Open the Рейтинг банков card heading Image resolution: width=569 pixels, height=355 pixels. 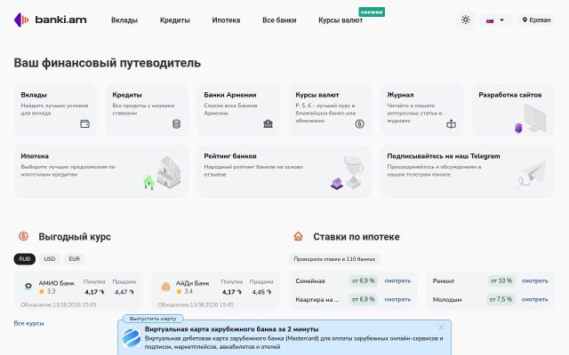click(230, 156)
